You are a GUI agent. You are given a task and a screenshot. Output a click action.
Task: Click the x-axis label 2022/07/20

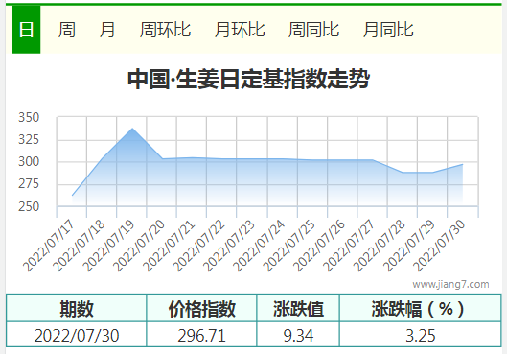(139, 246)
